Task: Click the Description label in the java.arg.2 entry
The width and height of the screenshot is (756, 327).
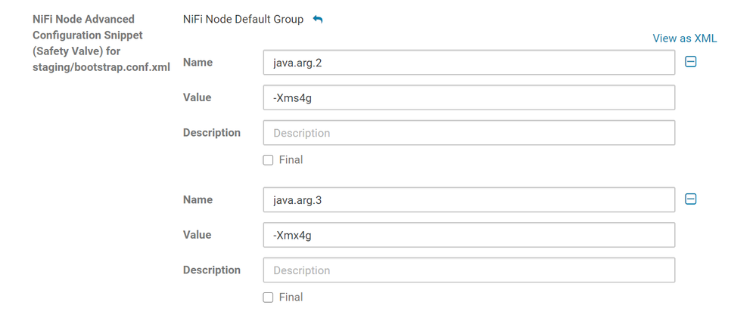Action: [x=212, y=133]
